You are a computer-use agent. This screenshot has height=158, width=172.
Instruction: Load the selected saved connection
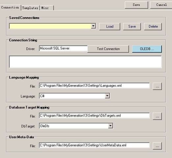point(110,26)
